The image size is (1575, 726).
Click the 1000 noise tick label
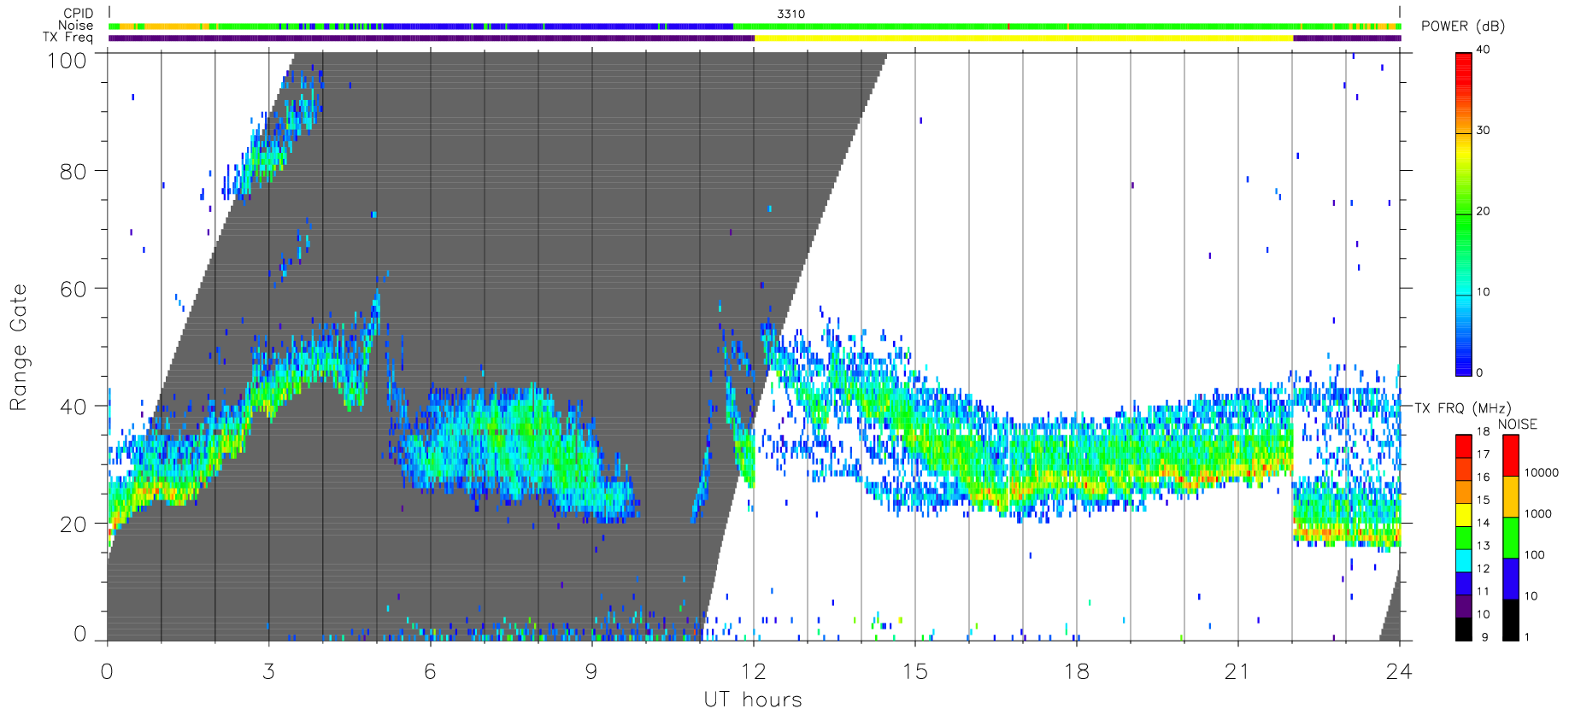click(1538, 514)
